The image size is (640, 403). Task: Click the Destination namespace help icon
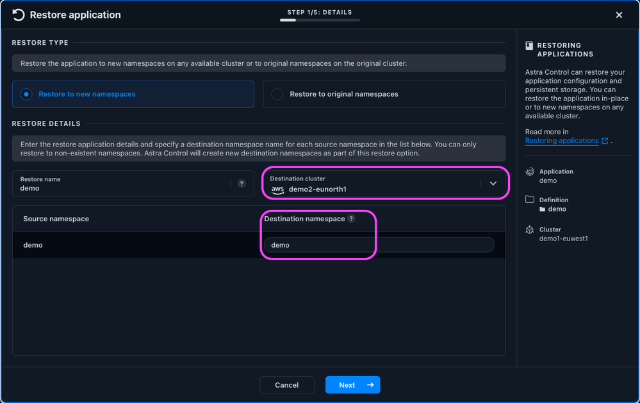[x=351, y=219]
